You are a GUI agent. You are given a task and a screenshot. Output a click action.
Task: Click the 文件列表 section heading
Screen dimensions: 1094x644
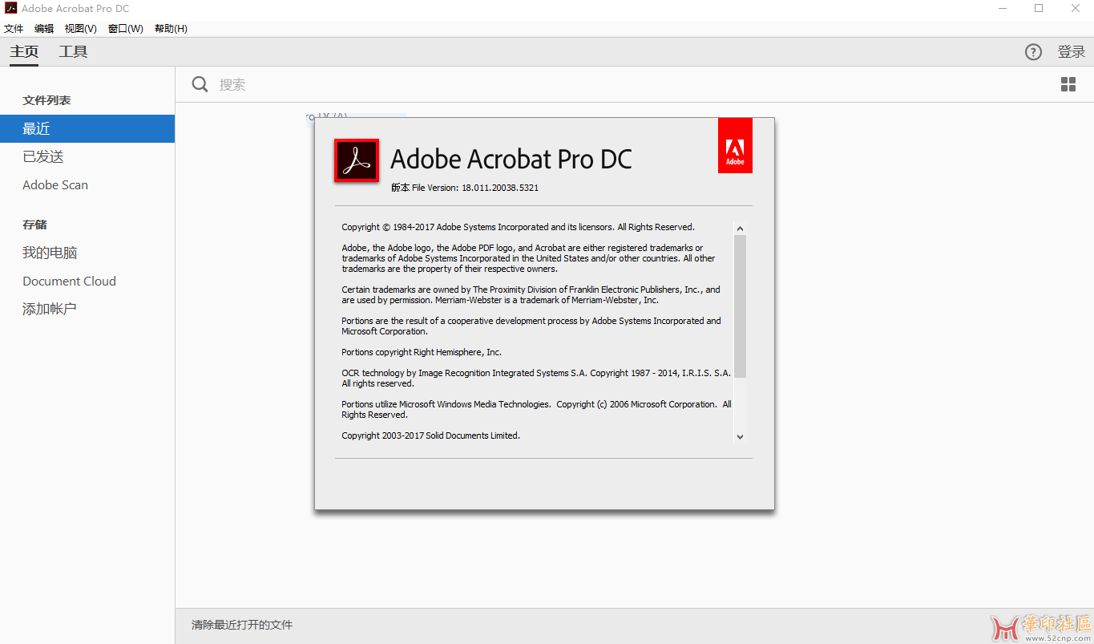tap(46, 100)
